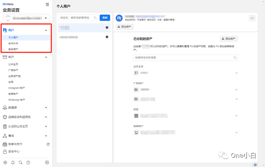
Task: Expand the first 广告帐户 asset row
Action: coord(236,90)
